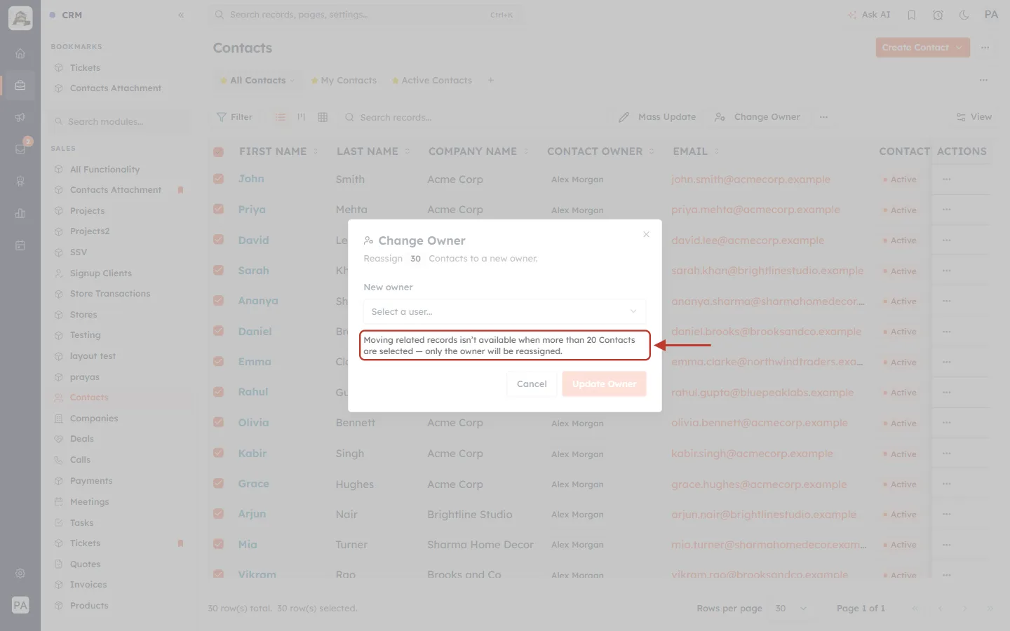The width and height of the screenshot is (1010, 631).
Task: Open Deals module in sidebar
Action: (x=82, y=439)
